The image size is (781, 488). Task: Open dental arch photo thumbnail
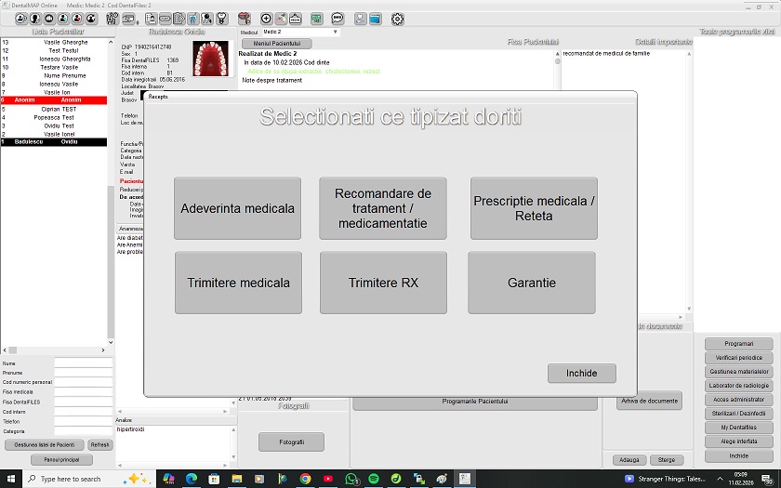click(210, 59)
